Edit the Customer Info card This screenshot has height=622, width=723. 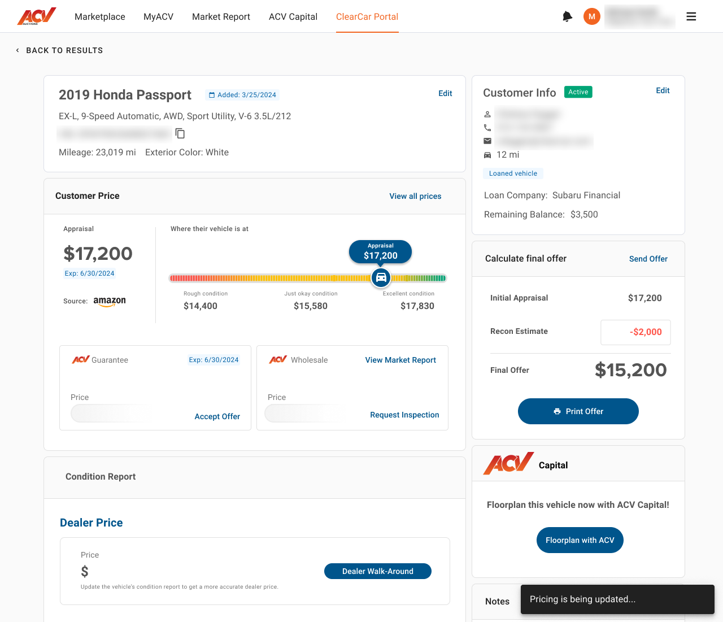click(x=663, y=90)
